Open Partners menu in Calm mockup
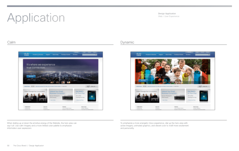Image resolution: width=239 pixels, height=151 pixels. pos(75,55)
